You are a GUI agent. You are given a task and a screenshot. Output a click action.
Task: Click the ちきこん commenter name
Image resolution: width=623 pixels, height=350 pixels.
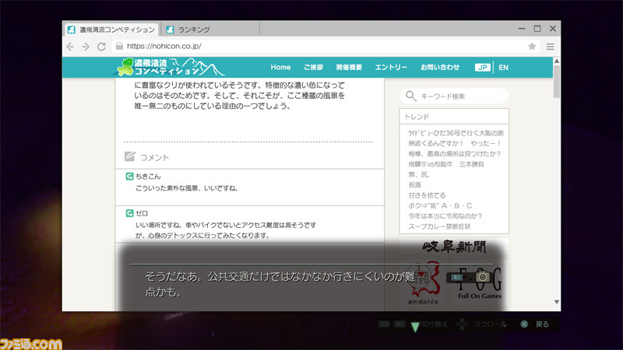click(148, 177)
